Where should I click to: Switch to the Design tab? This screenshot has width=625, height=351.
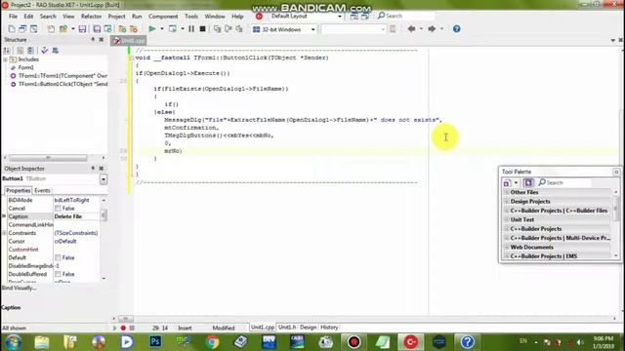[308, 328]
